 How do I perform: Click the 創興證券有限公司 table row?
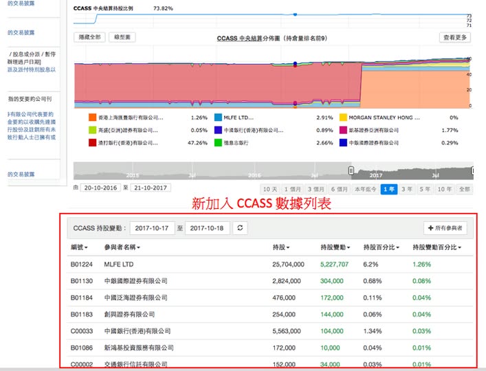[270, 315]
